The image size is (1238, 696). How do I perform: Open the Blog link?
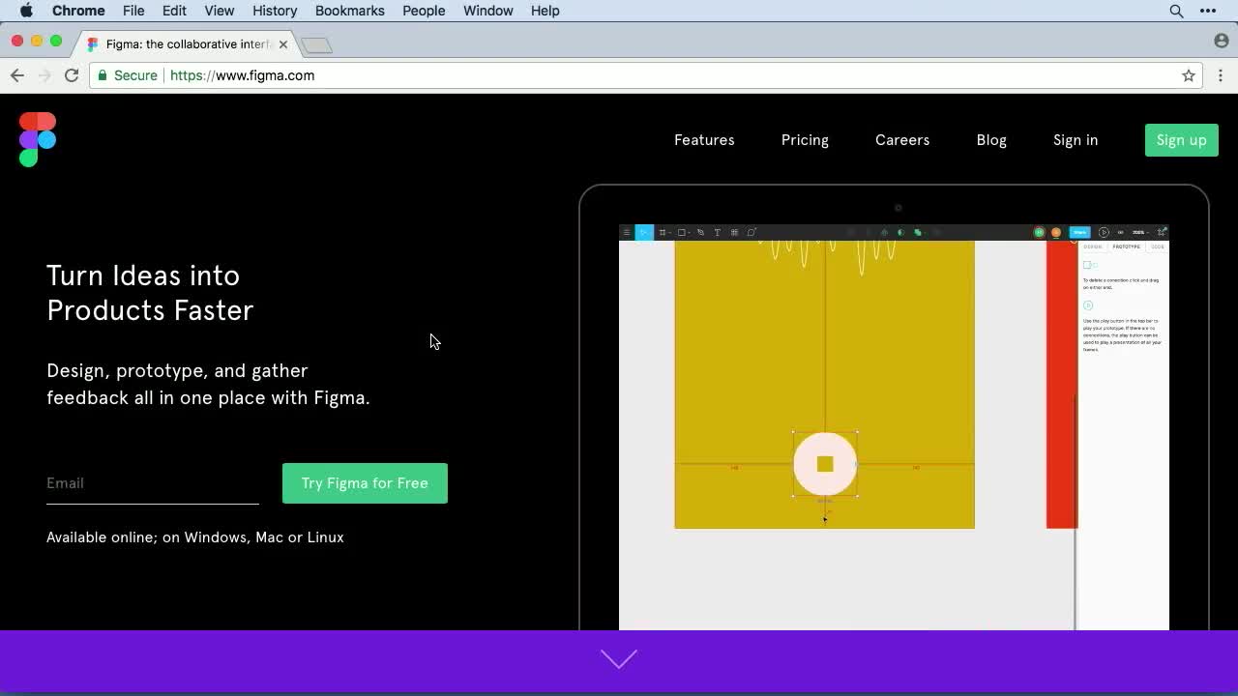(x=991, y=140)
